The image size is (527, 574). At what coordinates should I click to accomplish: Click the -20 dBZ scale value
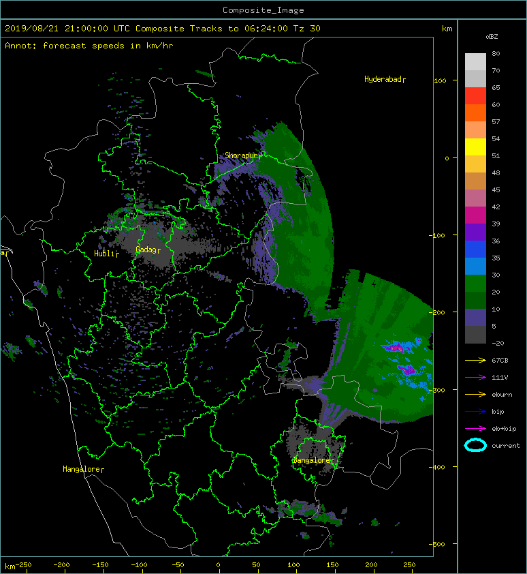[498, 343]
